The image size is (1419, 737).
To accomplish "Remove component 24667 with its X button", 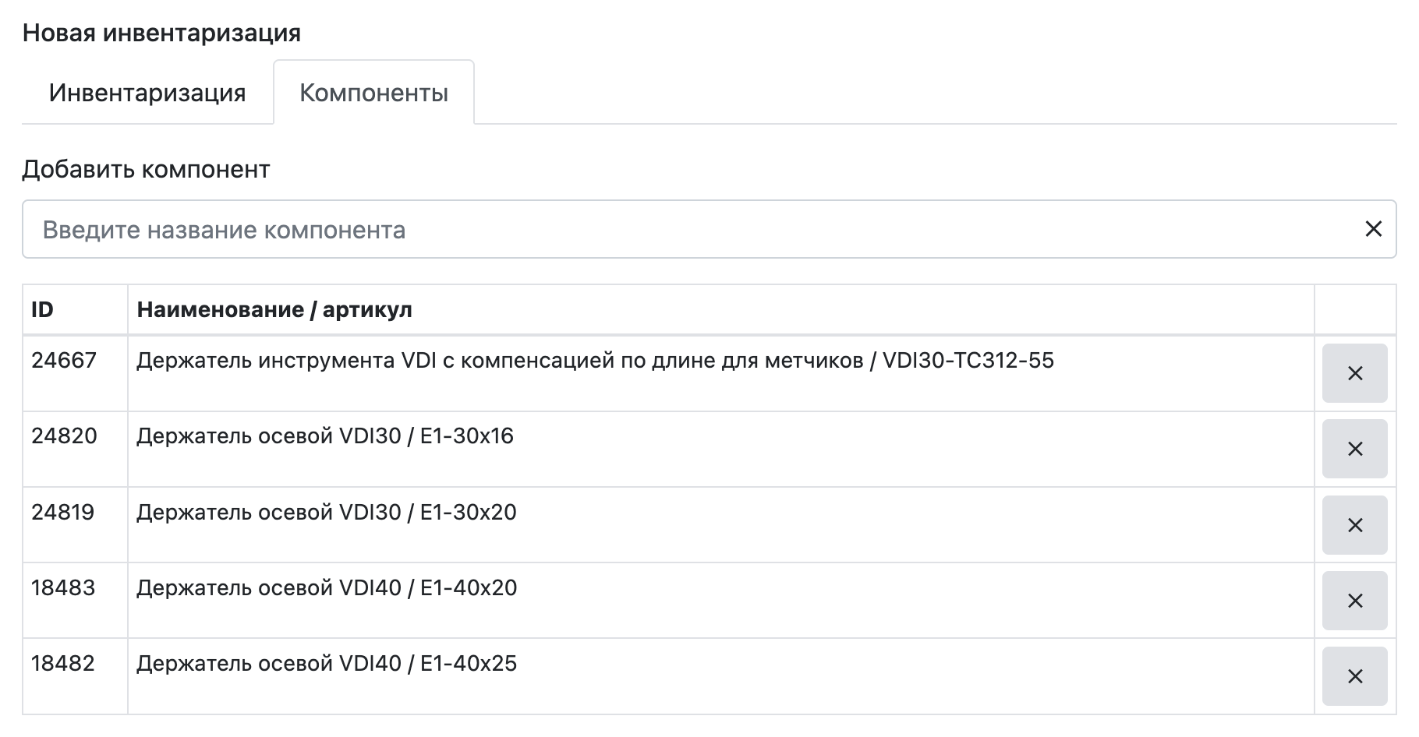I will [x=1354, y=373].
